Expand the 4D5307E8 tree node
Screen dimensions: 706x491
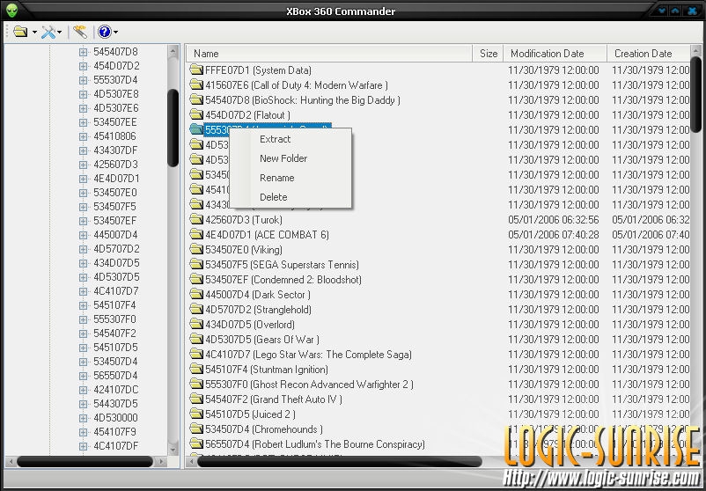pyautogui.click(x=83, y=94)
